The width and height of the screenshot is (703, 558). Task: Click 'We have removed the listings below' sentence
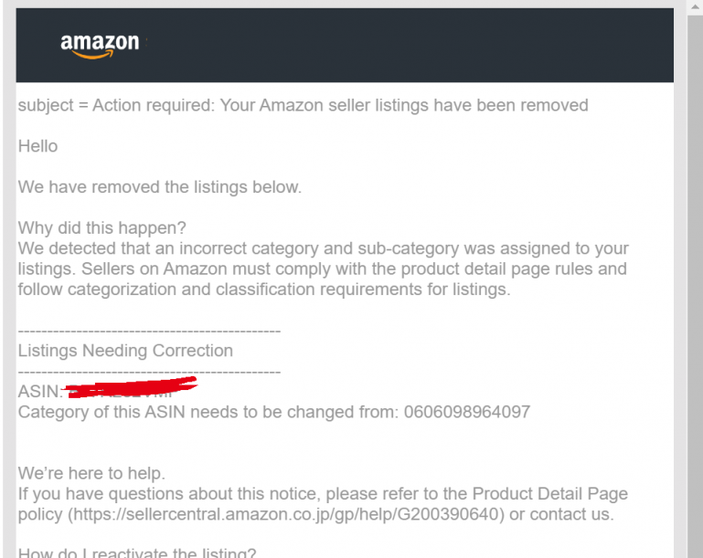tap(160, 187)
